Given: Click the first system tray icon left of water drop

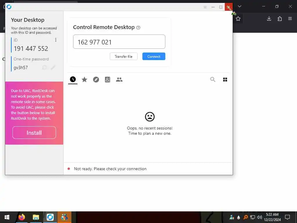Looking at the screenshot, I should 232,217.
